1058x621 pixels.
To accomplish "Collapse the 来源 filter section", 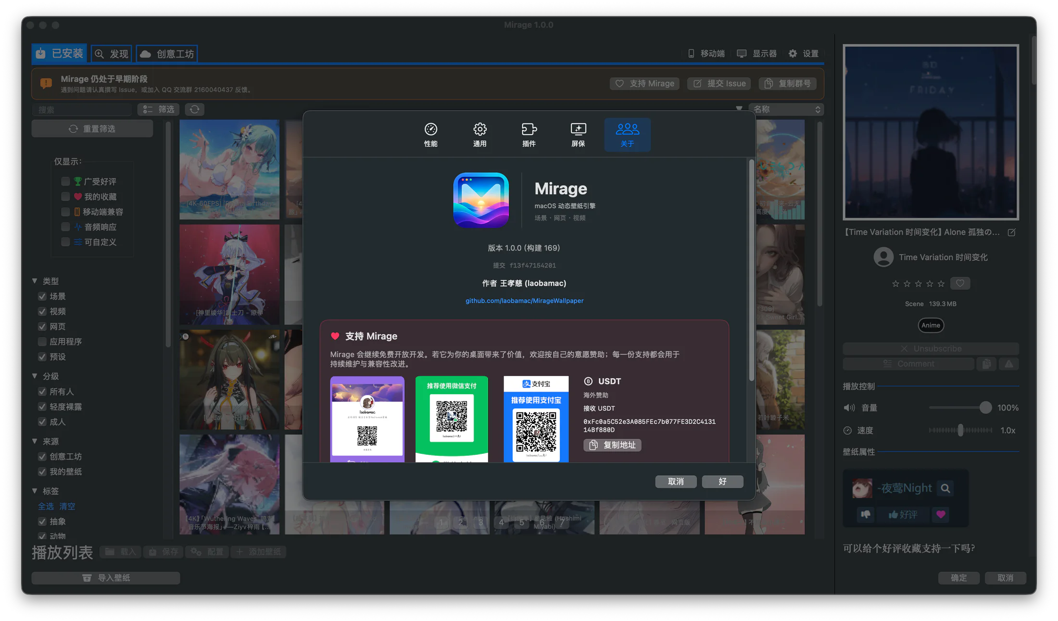I will [35, 441].
